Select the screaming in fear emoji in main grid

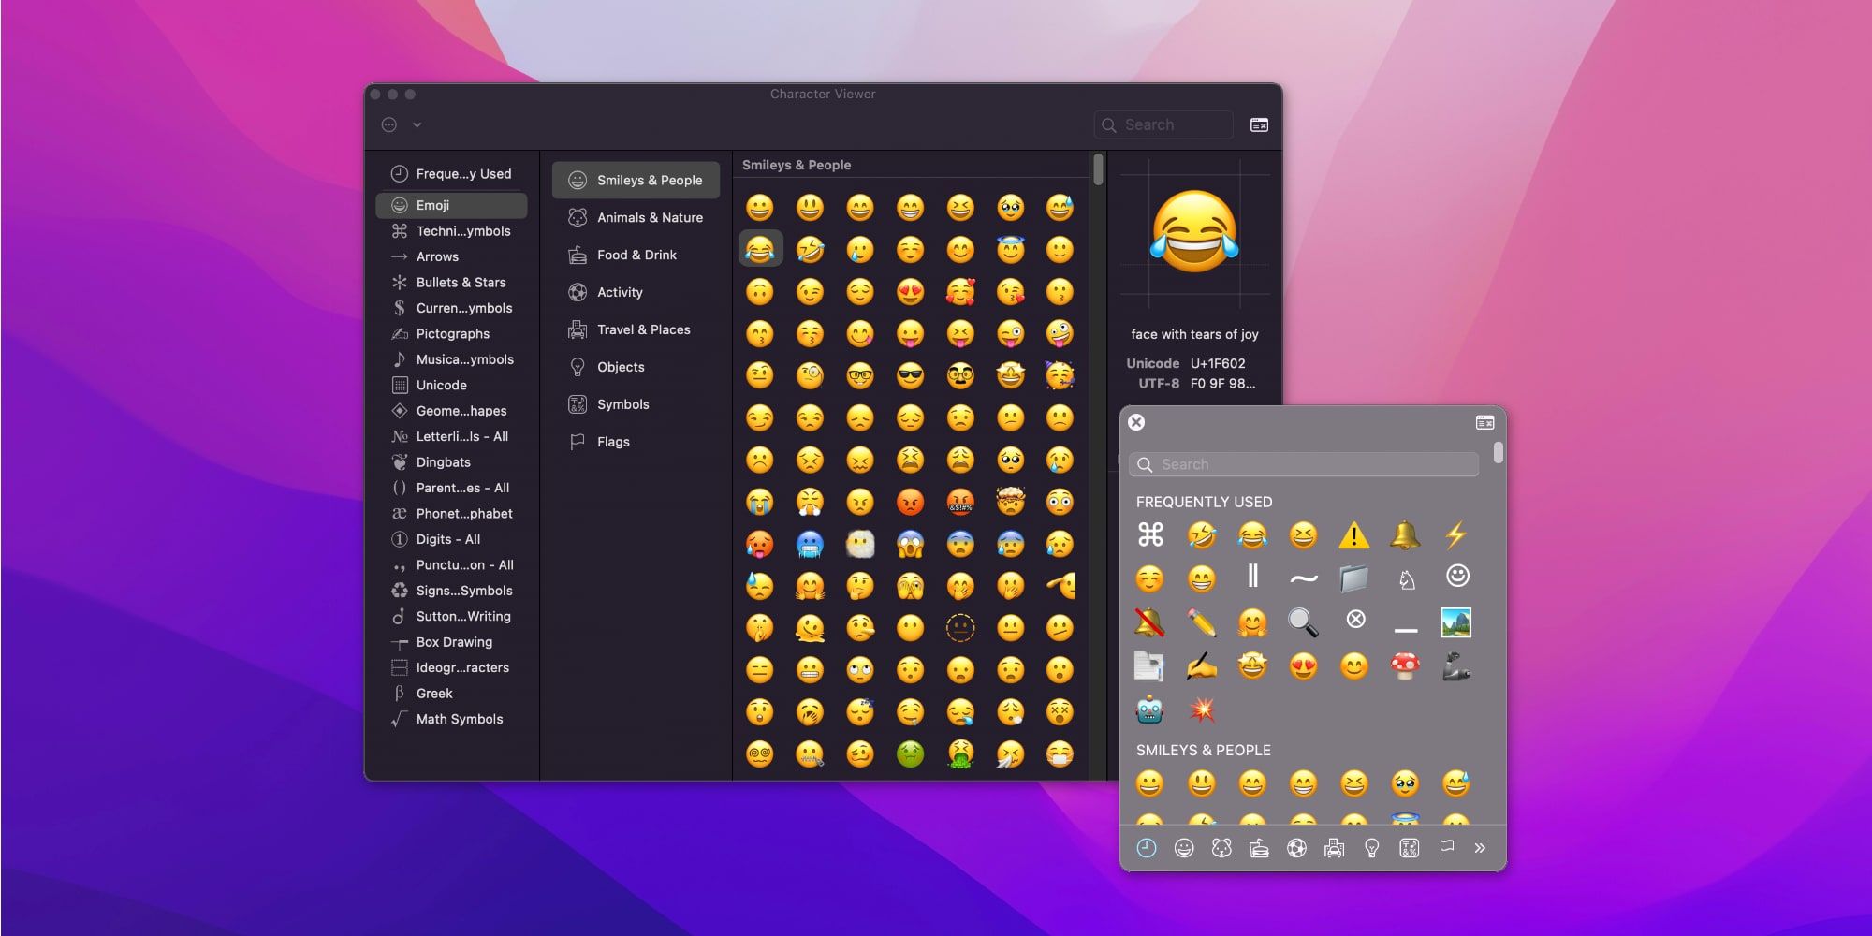click(910, 544)
